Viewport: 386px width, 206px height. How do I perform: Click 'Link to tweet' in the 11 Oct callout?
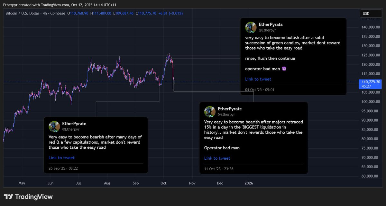click(217, 158)
